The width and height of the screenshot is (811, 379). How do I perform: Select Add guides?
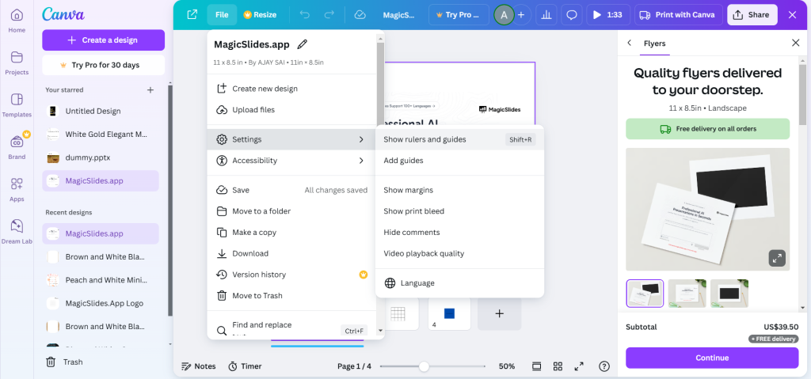click(460, 161)
